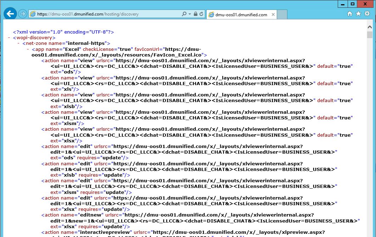Click the scrollbar up arrow

370,27
